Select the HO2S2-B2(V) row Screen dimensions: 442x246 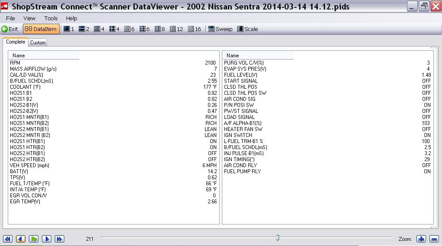pyautogui.click(x=114, y=111)
